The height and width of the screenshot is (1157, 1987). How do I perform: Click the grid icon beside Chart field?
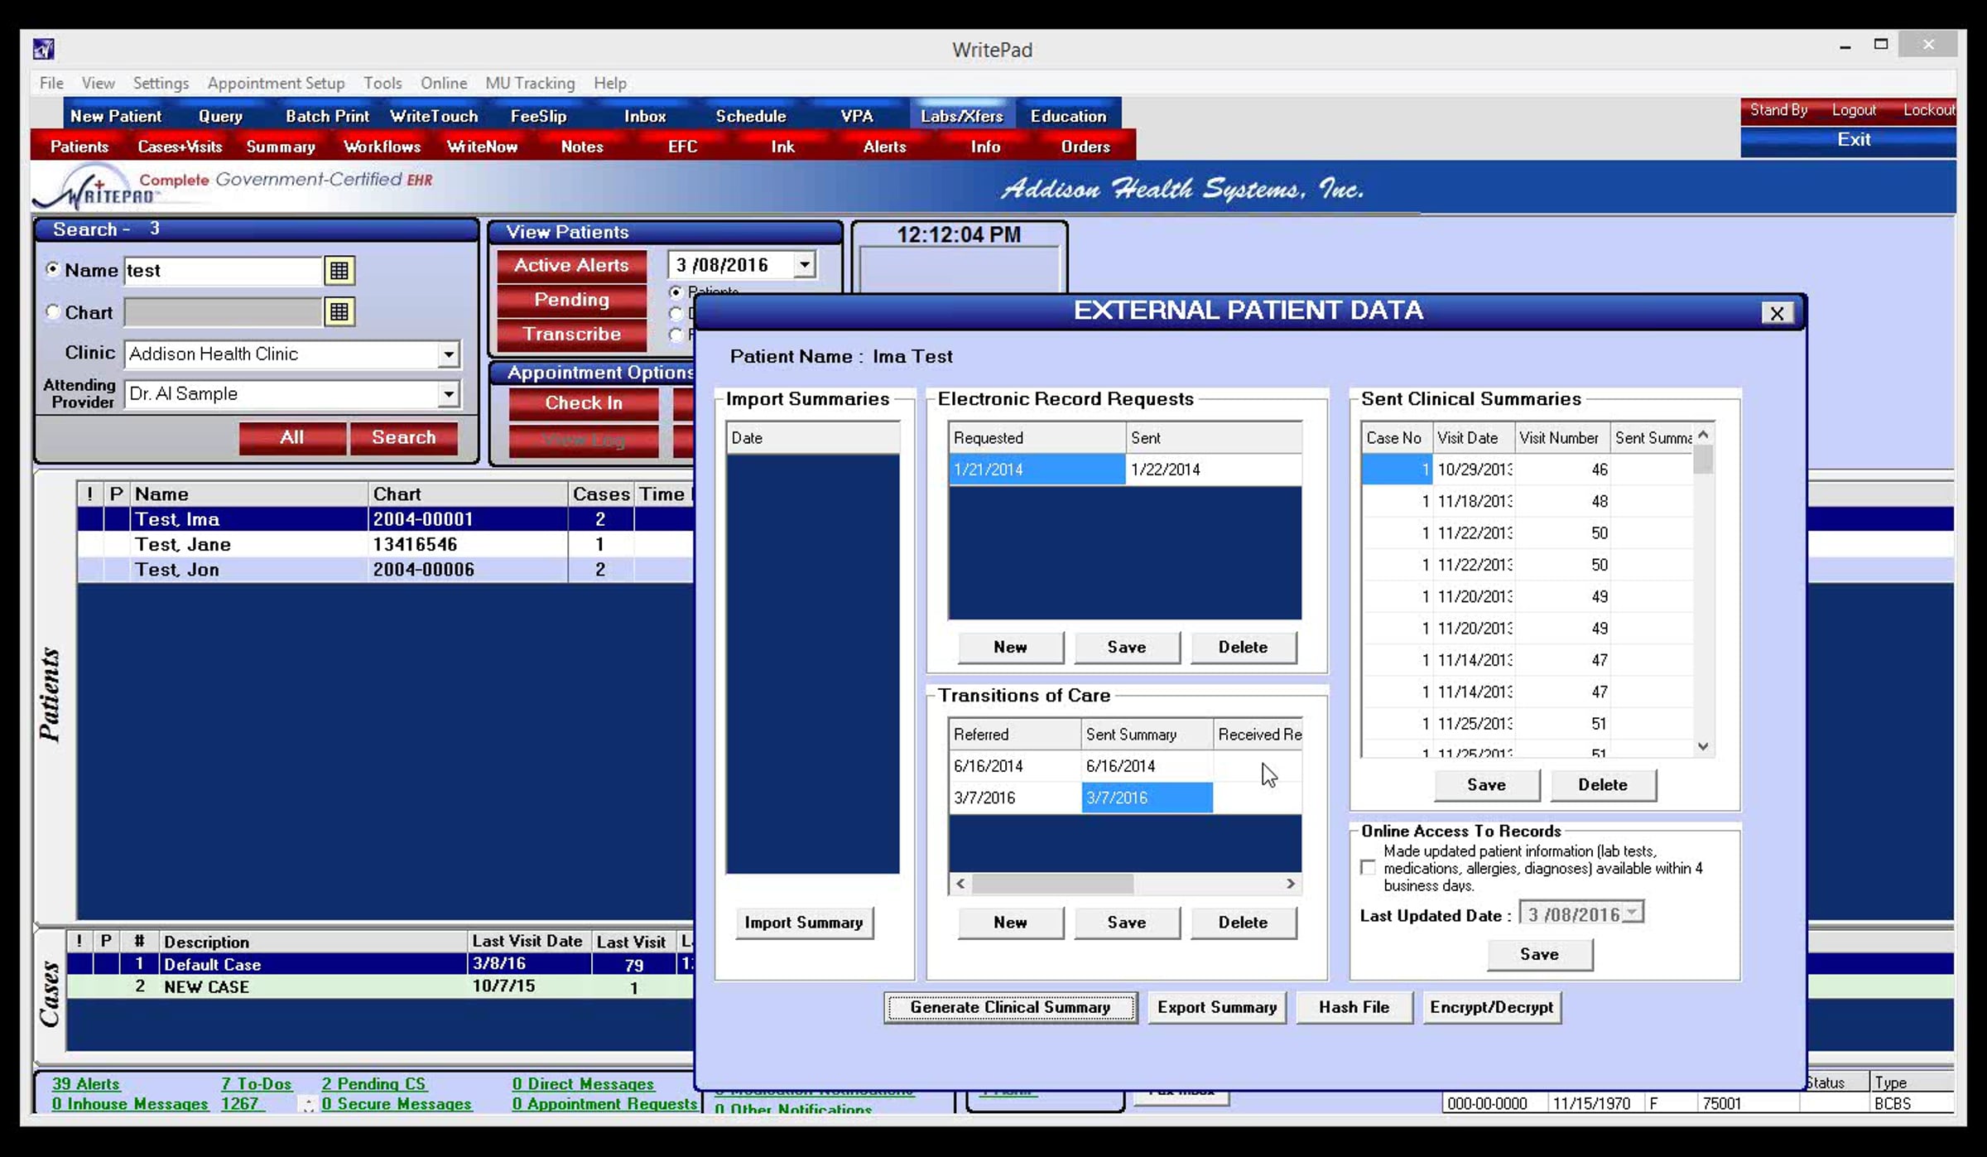339,312
